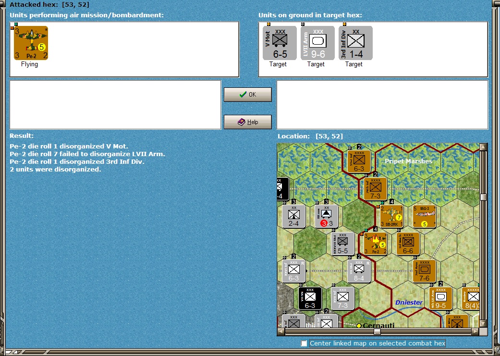
Task: Click map horizontal scrollbar left arrow
Action: (x=281, y=331)
